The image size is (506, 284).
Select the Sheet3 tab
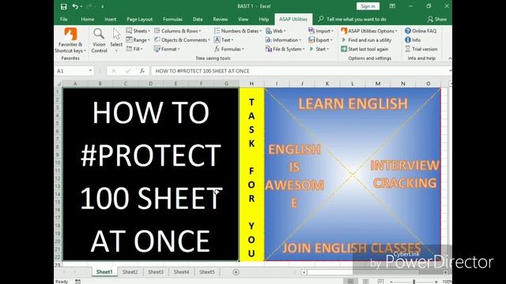pos(156,272)
